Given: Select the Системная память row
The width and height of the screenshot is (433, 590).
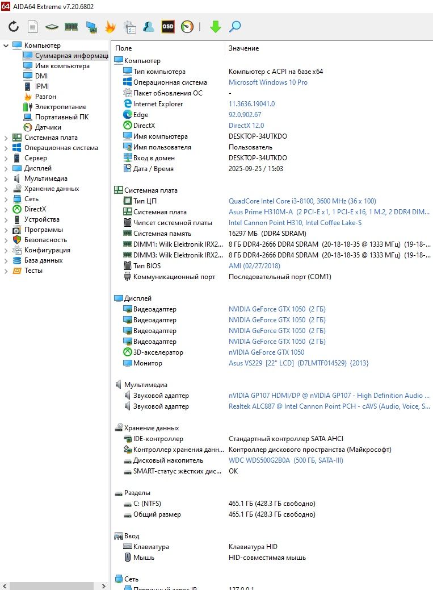Looking at the screenshot, I should click(272, 233).
